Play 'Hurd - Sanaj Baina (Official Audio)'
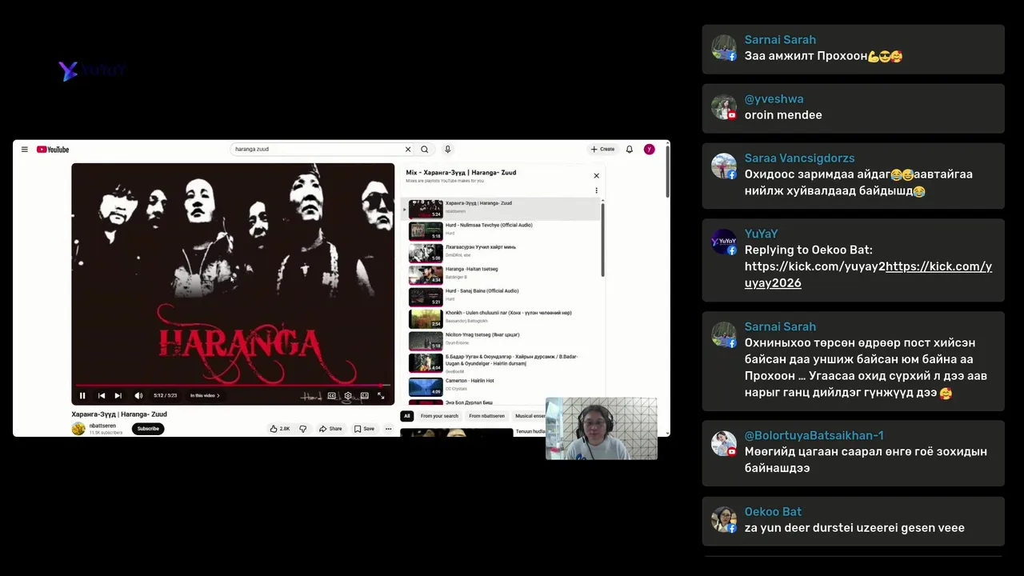Viewport: 1024px width, 576px height. (502, 297)
